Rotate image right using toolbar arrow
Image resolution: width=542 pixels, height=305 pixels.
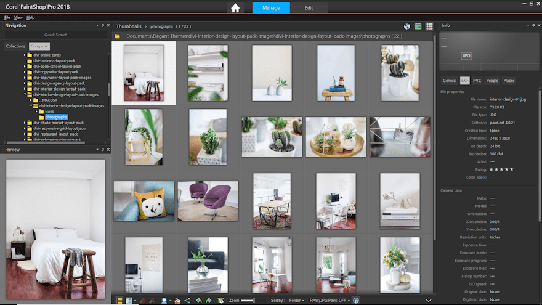pyautogui.click(x=209, y=300)
